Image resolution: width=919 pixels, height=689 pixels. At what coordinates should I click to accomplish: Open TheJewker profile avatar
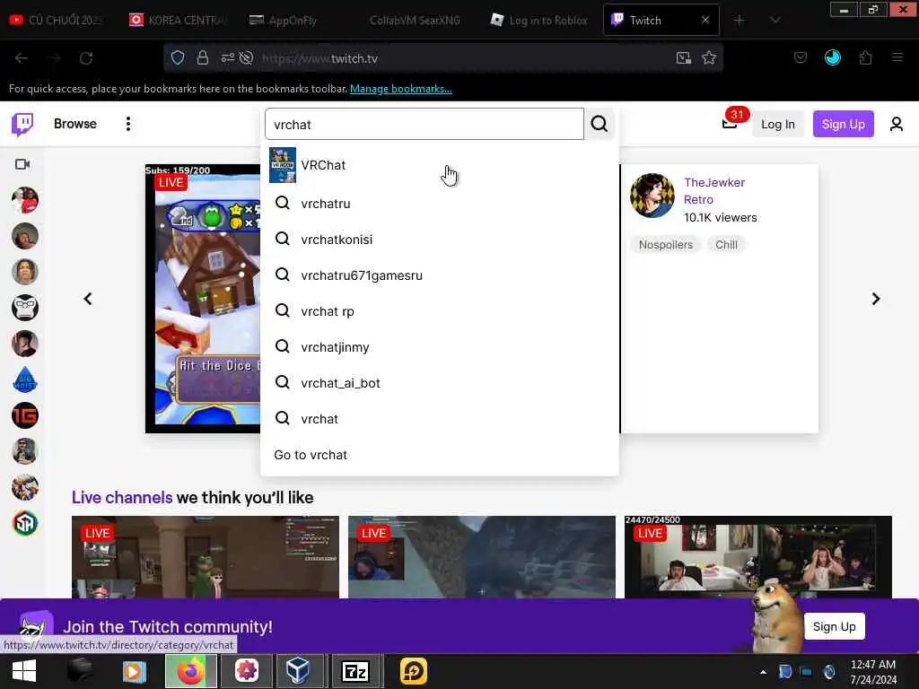tap(652, 195)
